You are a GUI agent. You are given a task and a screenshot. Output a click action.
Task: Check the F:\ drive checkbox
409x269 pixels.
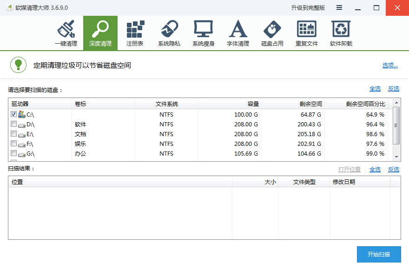[x=14, y=144]
